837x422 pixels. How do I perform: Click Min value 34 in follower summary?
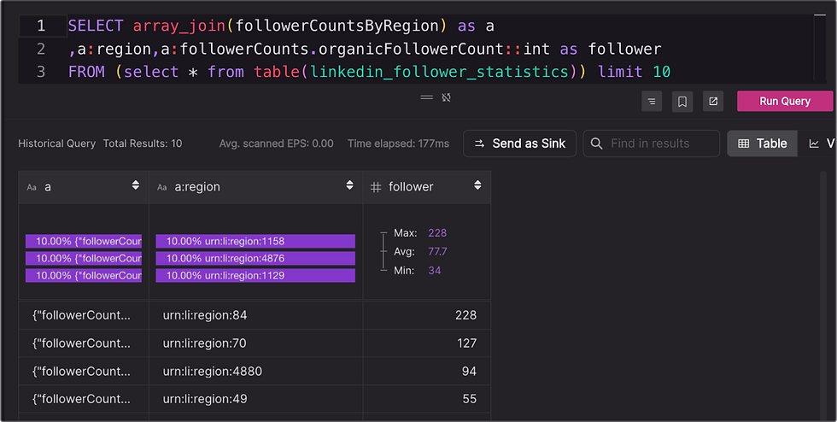click(x=435, y=270)
